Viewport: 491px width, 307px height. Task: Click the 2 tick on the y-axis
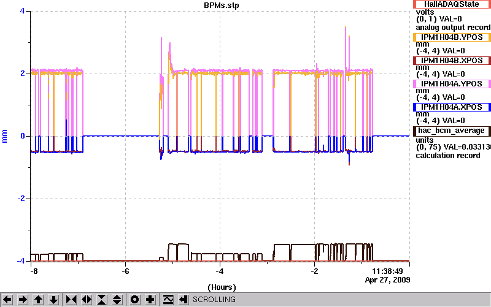[23, 74]
